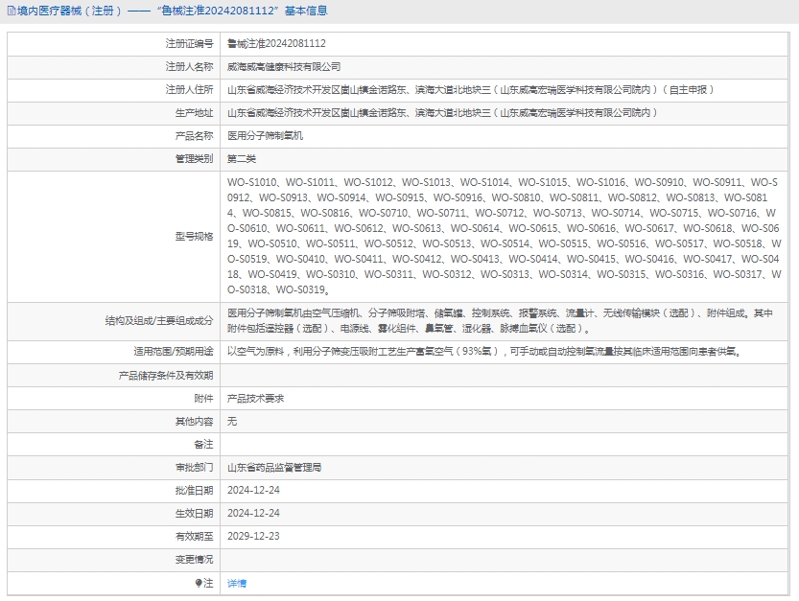Click the 批准日期 value 2024-12-24

coord(253,491)
